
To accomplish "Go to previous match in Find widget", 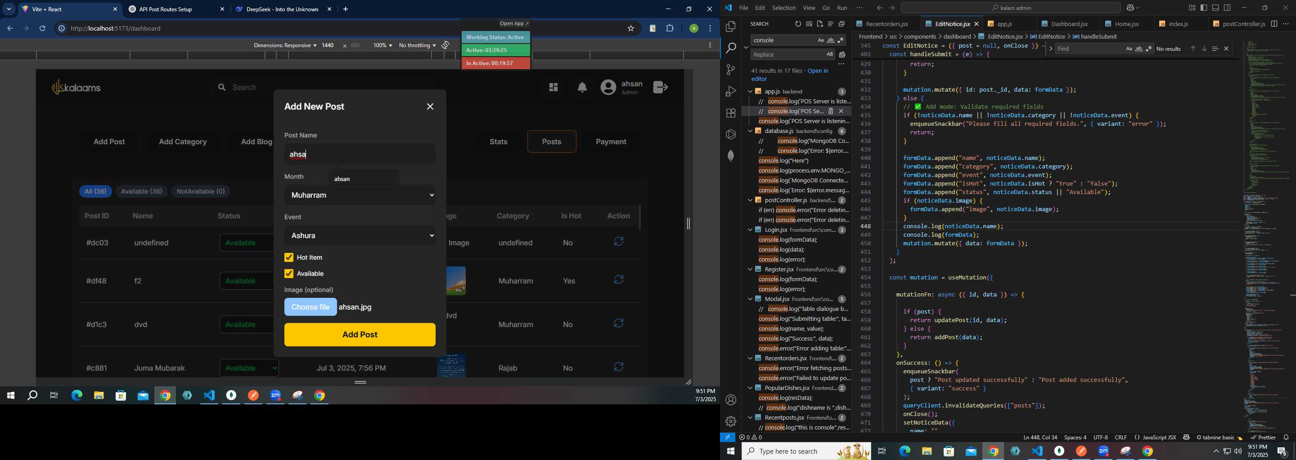I will (x=1193, y=49).
